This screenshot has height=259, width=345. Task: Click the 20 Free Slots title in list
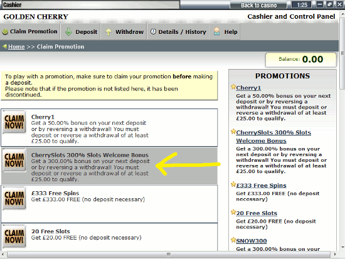(x=50, y=231)
